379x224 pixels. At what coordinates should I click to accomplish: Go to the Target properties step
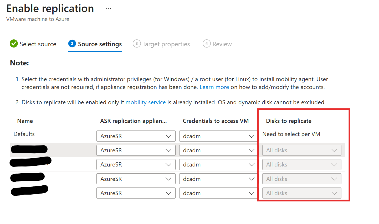point(166,44)
